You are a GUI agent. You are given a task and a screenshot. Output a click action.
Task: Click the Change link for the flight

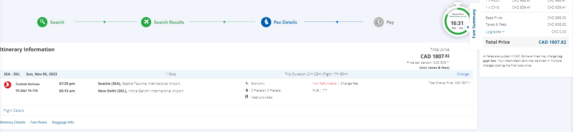pyautogui.click(x=463, y=74)
